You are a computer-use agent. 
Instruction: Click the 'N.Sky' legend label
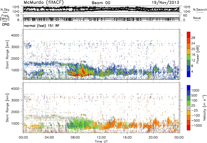click(5, 10)
